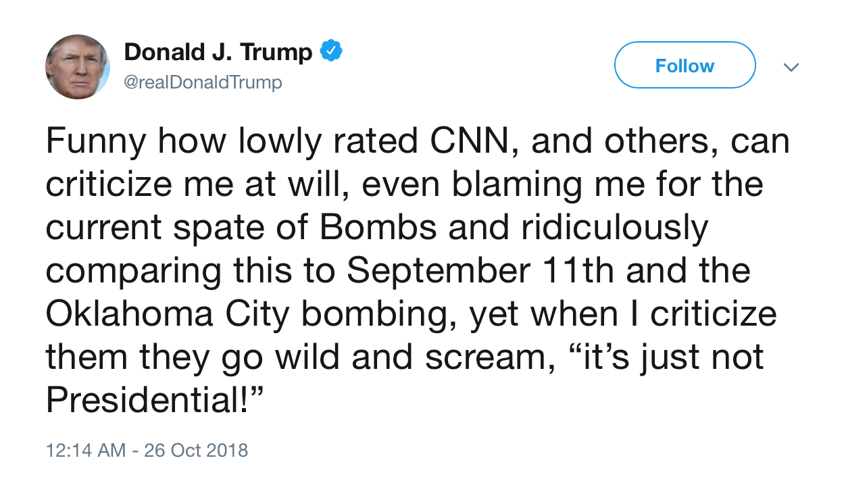Click Donald J. Trump's profile picture
The width and height of the screenshot is (846, 477).
[x=77, y=67]
